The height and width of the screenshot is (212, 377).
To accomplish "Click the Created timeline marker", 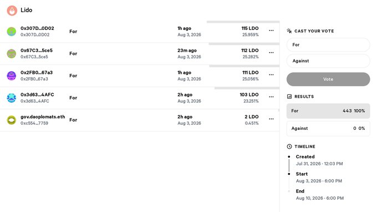I will 289,157.
